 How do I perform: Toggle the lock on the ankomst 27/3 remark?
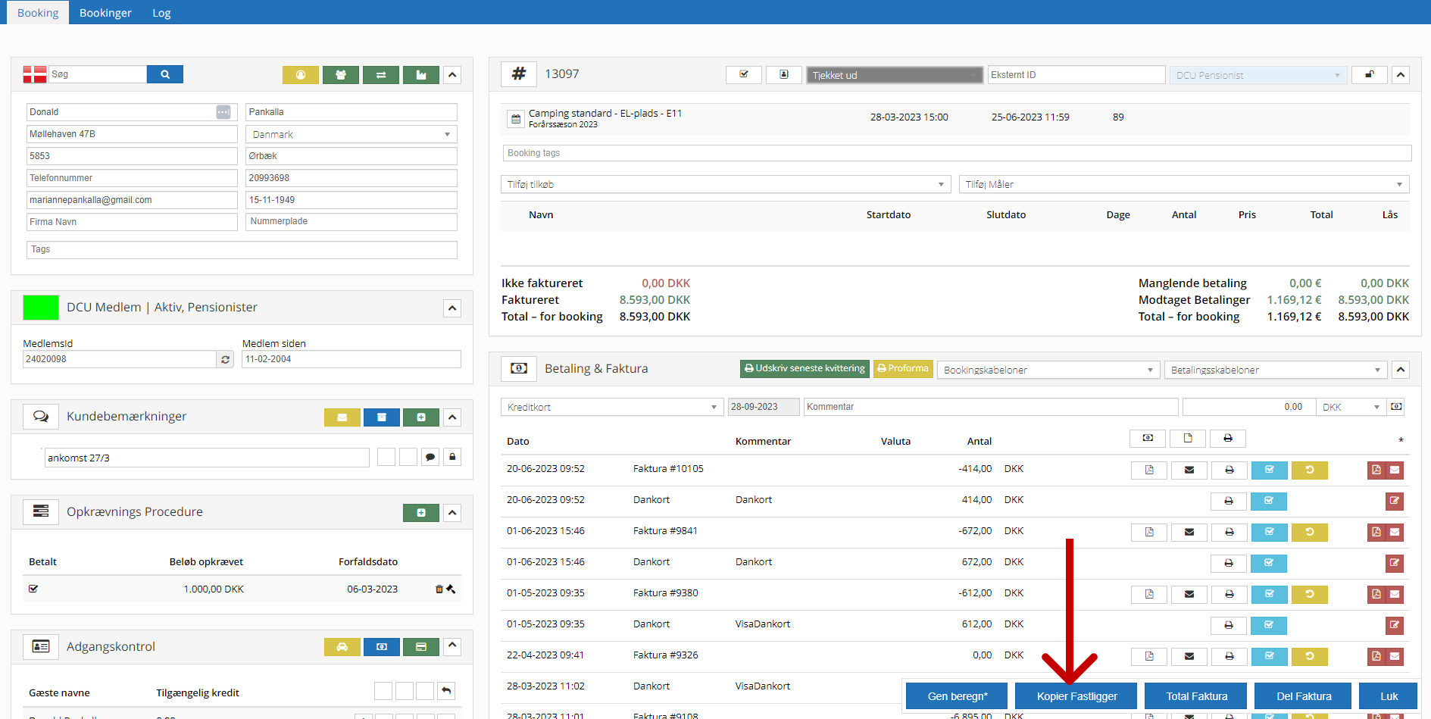[452, 457]
